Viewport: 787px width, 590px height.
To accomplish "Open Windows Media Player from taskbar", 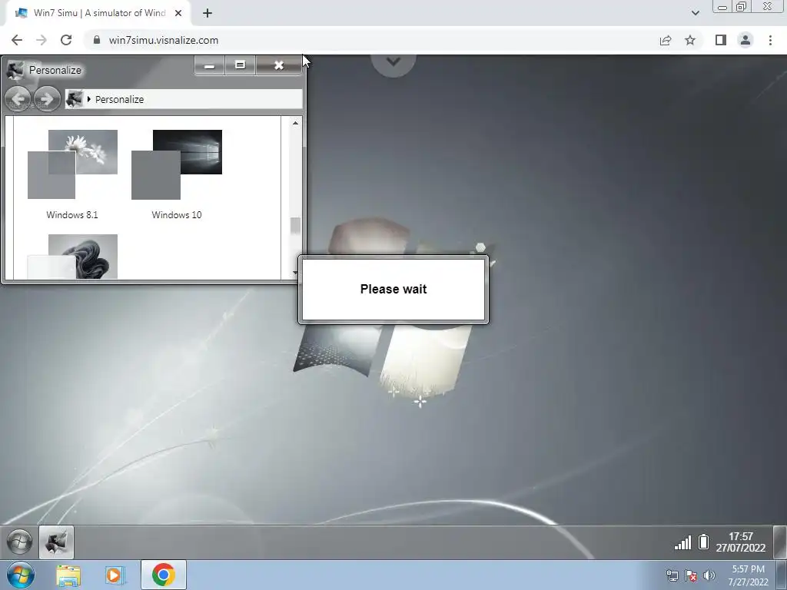I will click(x=115, y=575).
